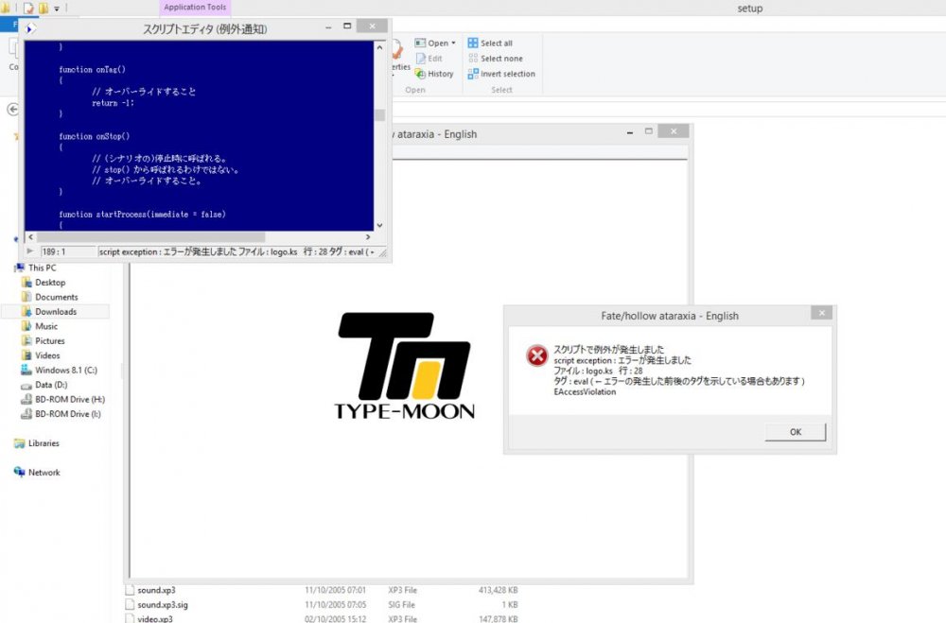
Task: Open the File menu of the explorer window
Action: coord(9,23)
